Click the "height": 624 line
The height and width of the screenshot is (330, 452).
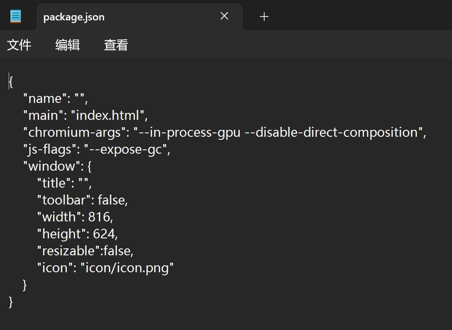78,234
